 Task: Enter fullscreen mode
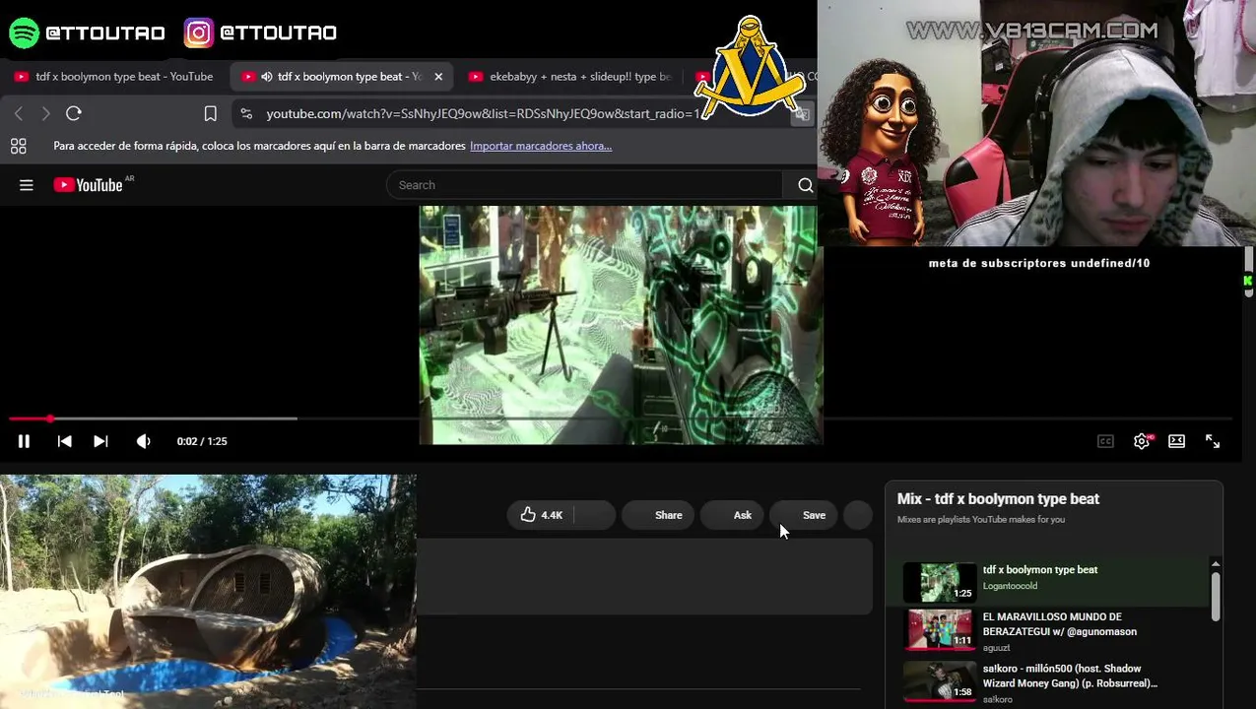coord(1213,441)
